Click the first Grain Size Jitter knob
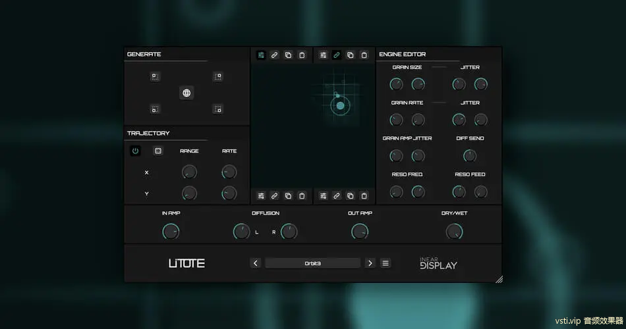626x329 pixels. pyautogui.click(x=459, y=84)
